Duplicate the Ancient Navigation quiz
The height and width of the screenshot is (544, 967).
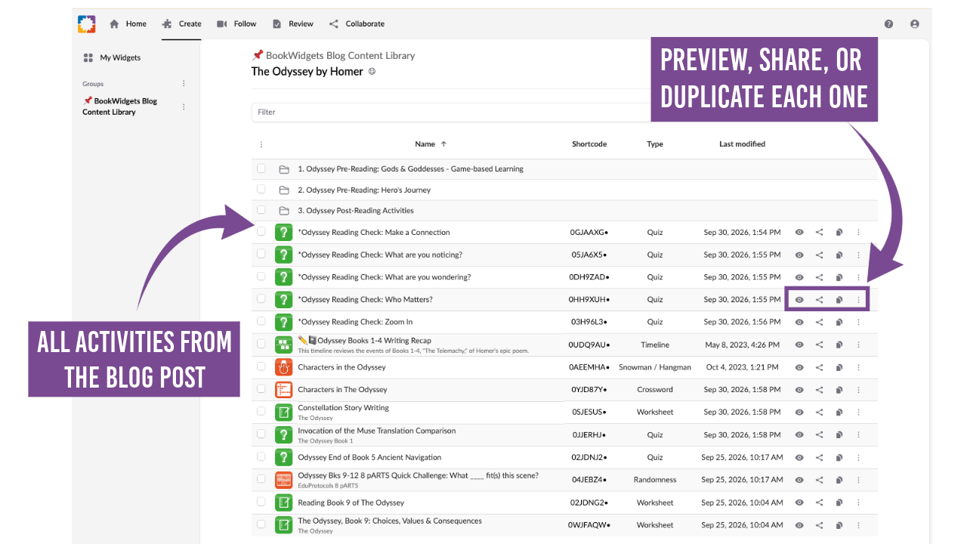click(x=839, y=458)
